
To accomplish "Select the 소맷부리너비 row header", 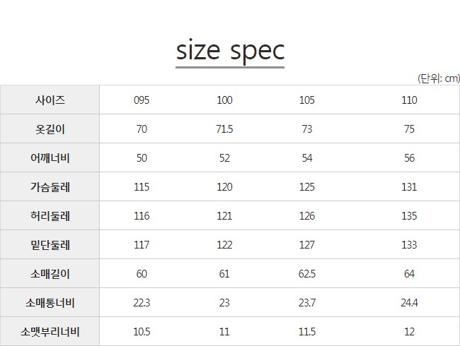I will pyautogui.click(x=50, y=331).
